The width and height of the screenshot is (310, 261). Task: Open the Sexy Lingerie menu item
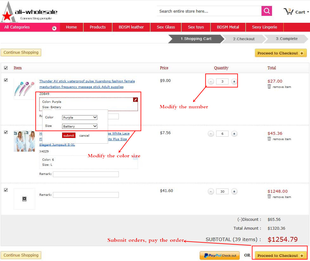[x=264, y=27]
